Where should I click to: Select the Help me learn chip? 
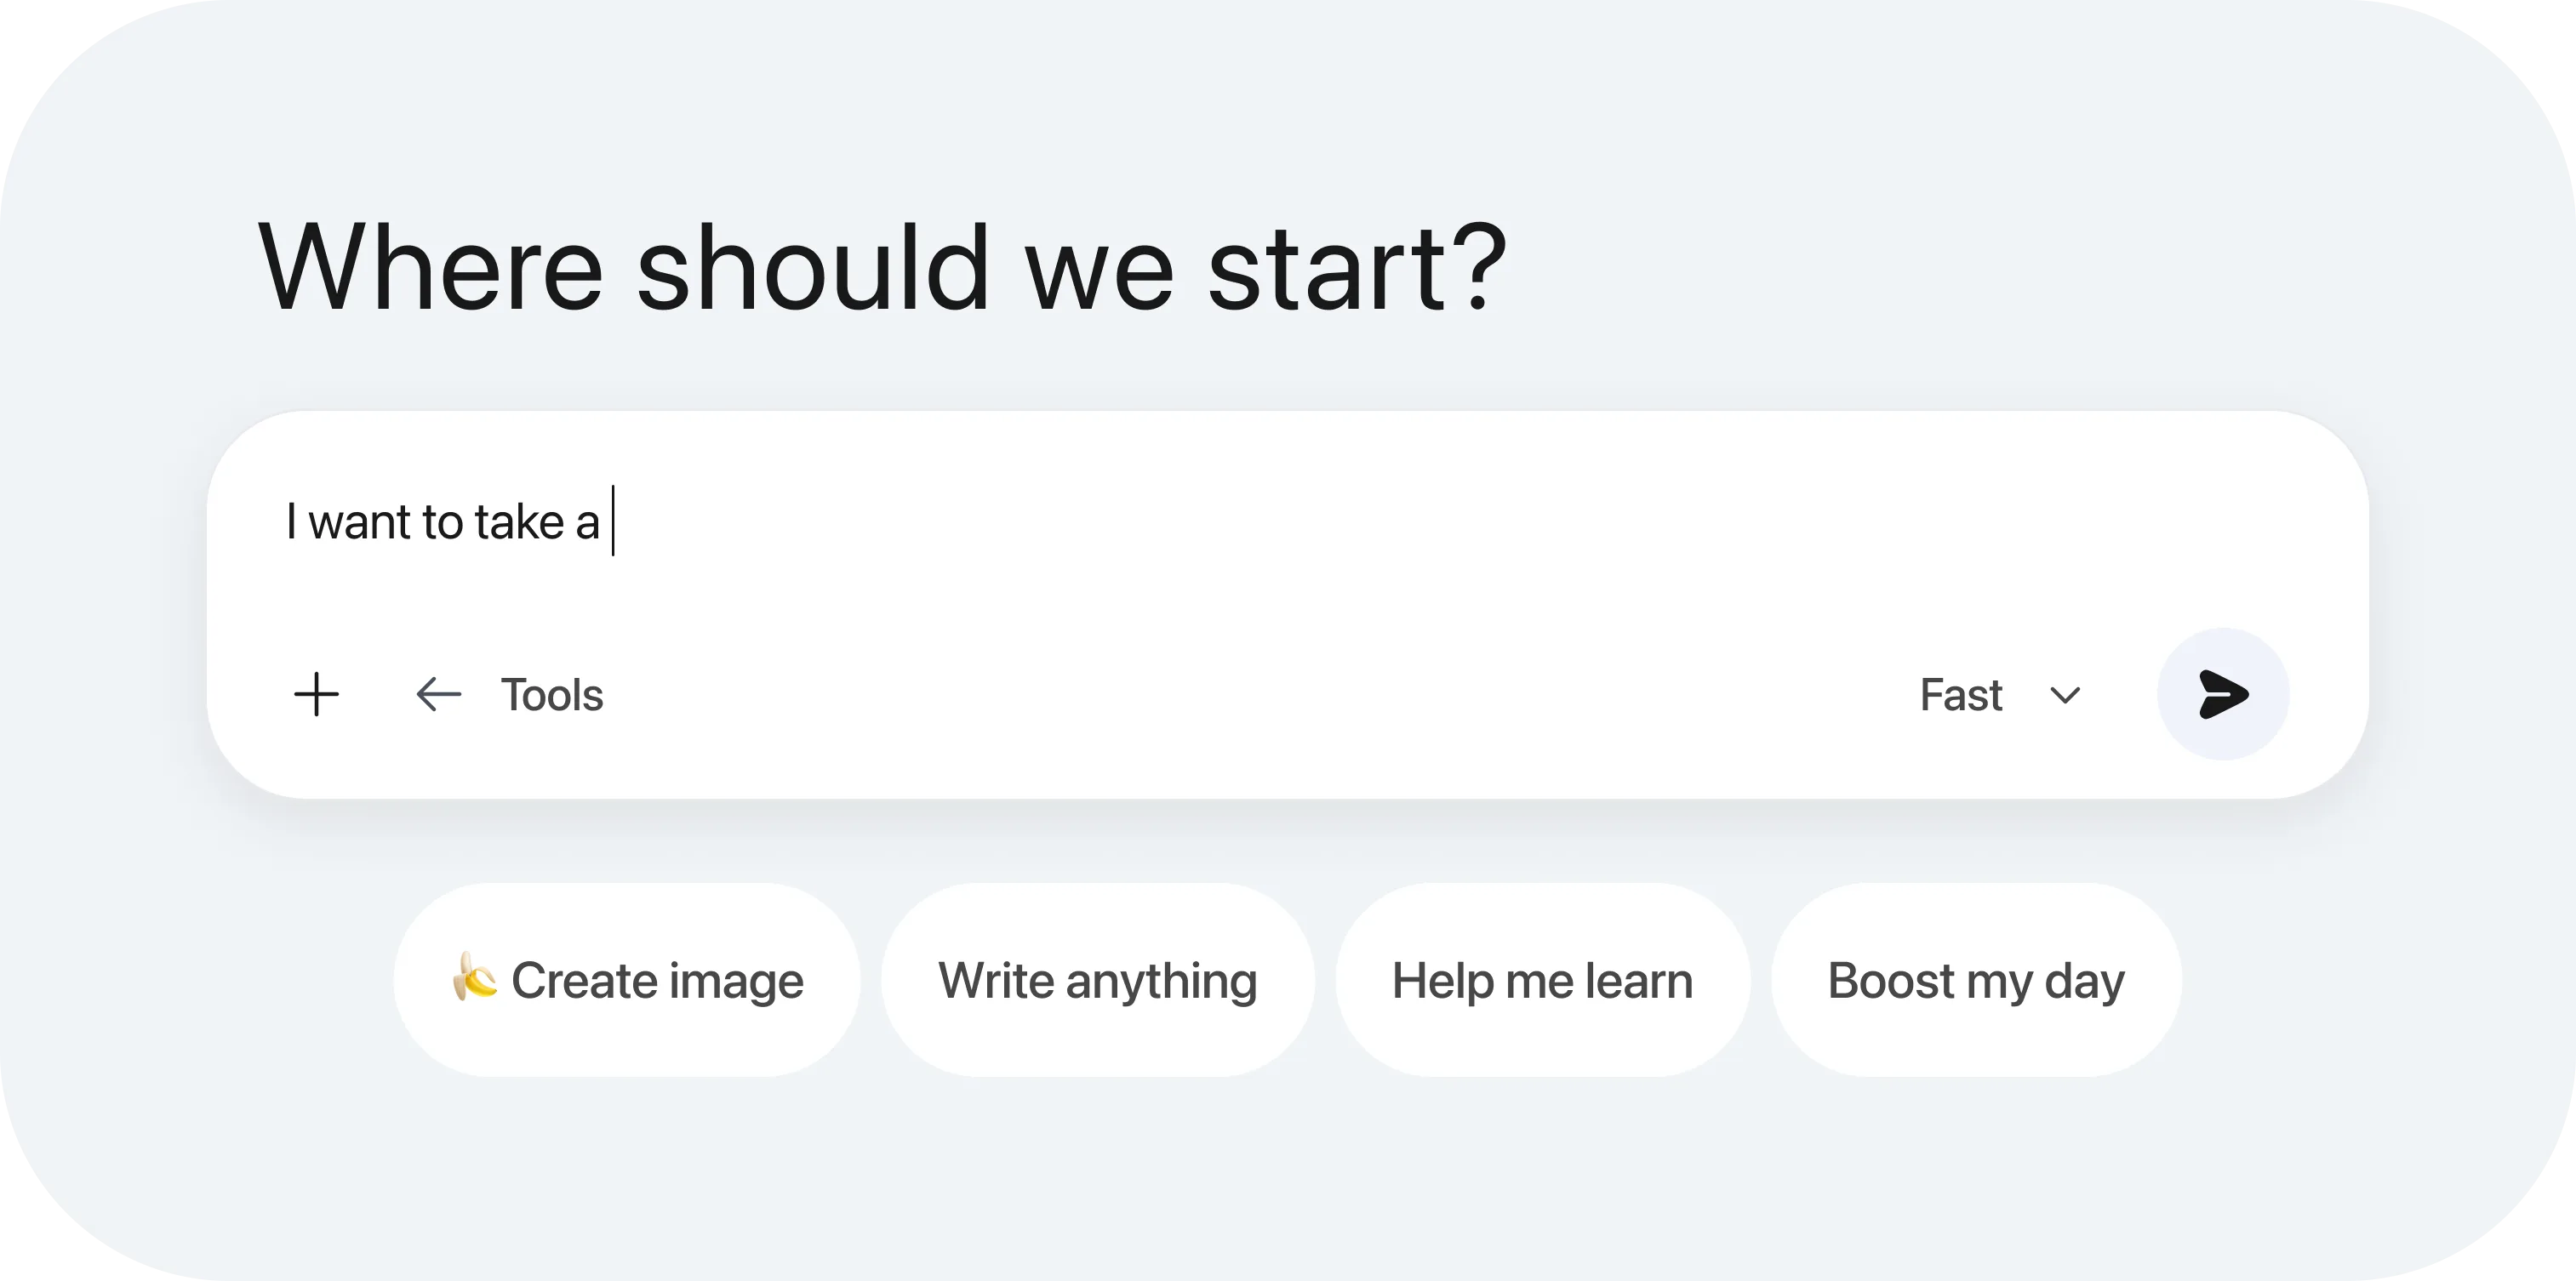point(1542,979)
